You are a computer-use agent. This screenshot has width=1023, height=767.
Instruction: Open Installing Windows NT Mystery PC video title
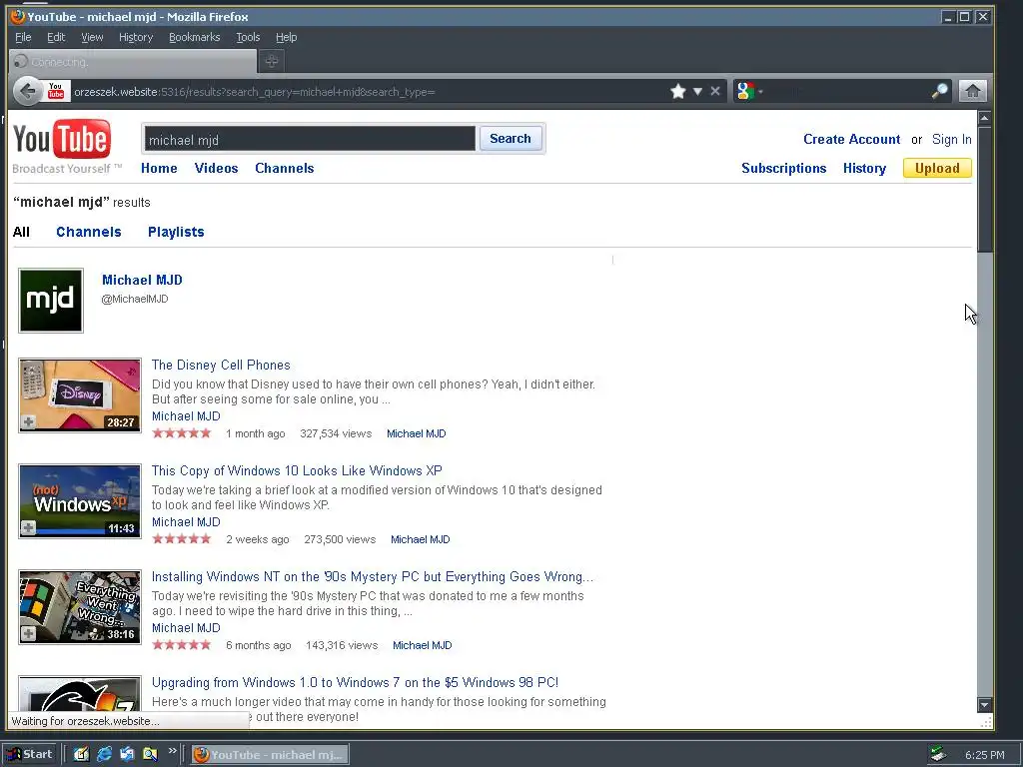point(373,576)
